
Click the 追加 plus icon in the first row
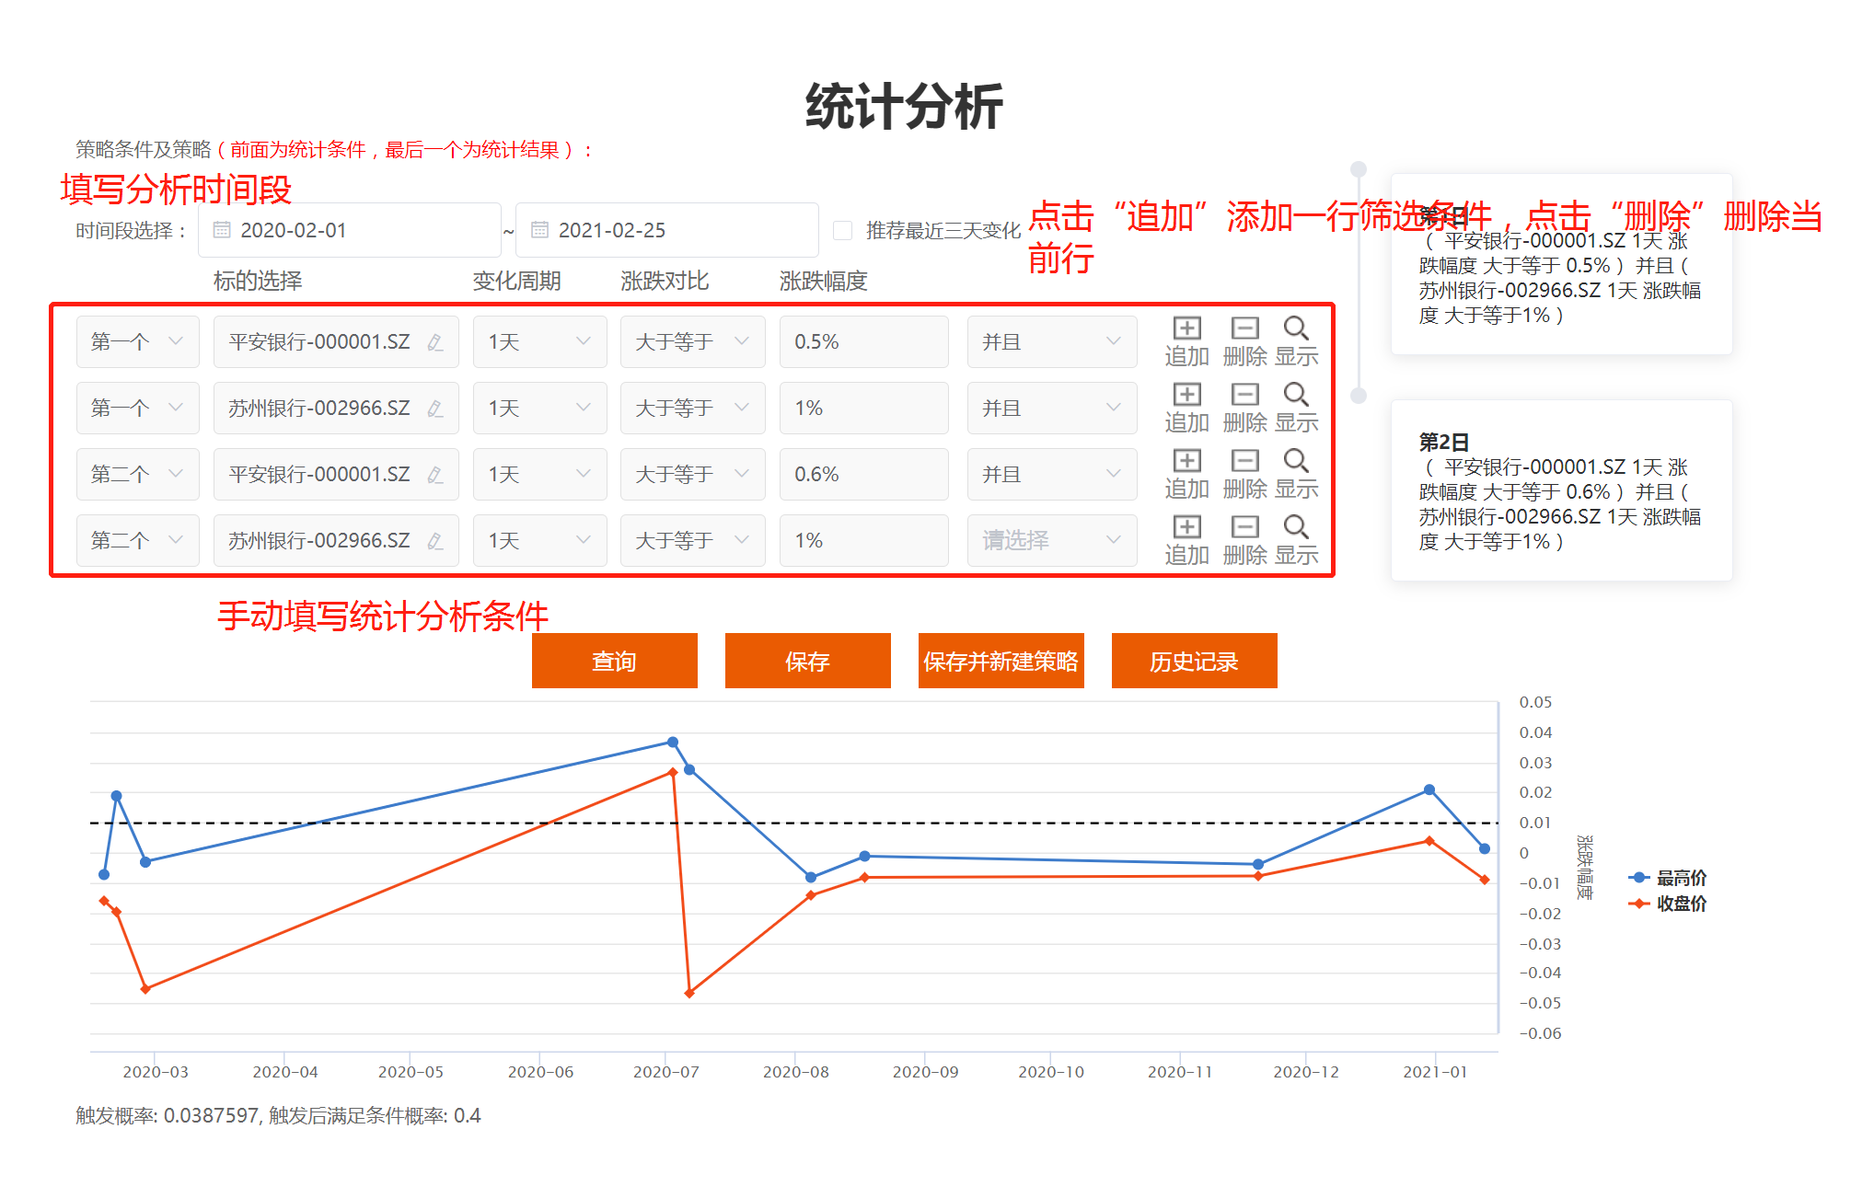click(x=1186, y=328)
